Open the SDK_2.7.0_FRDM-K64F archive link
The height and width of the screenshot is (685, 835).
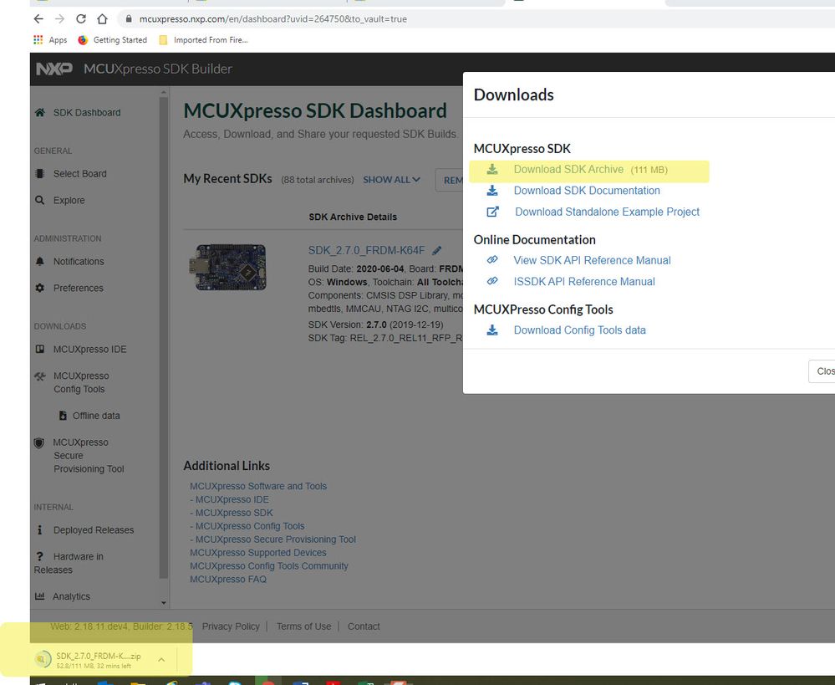point(366,251)
